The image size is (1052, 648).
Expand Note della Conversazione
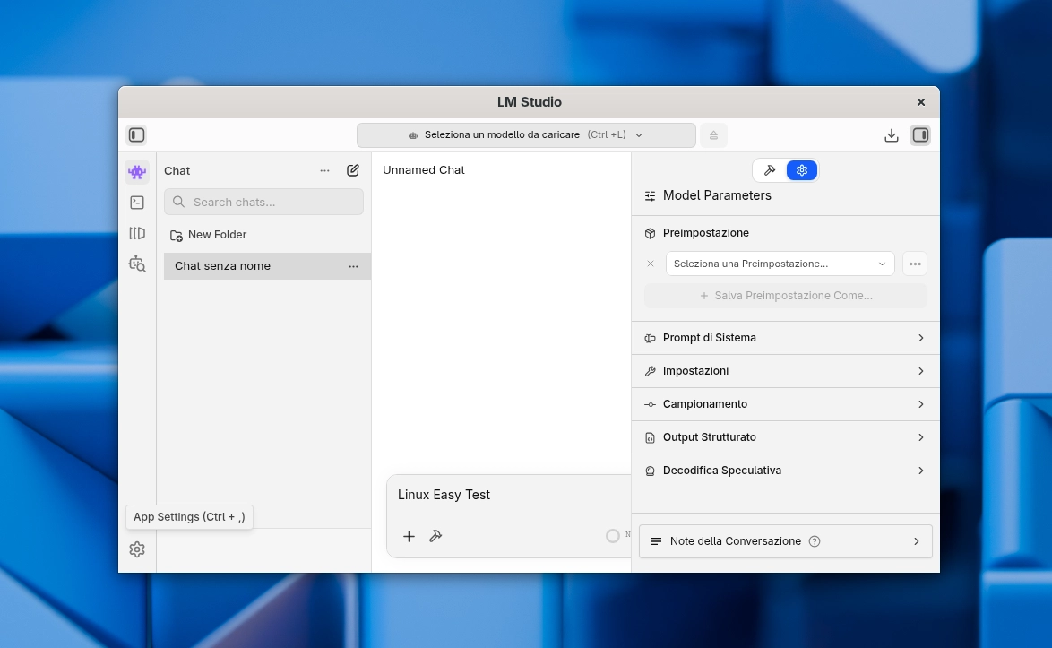pyautogui.click(x=785, y=541)
